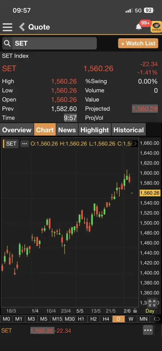
Task: Tap the search magnifier icon
Action: click(7, 43)
